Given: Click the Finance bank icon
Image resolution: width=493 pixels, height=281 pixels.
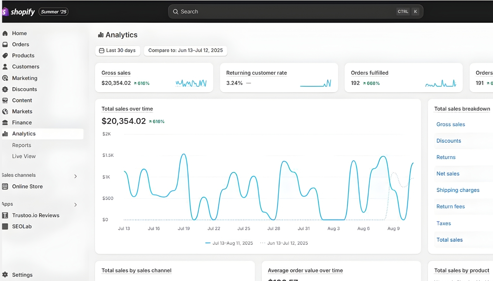Looking at the screenshot, I should [x=5, y=123].
